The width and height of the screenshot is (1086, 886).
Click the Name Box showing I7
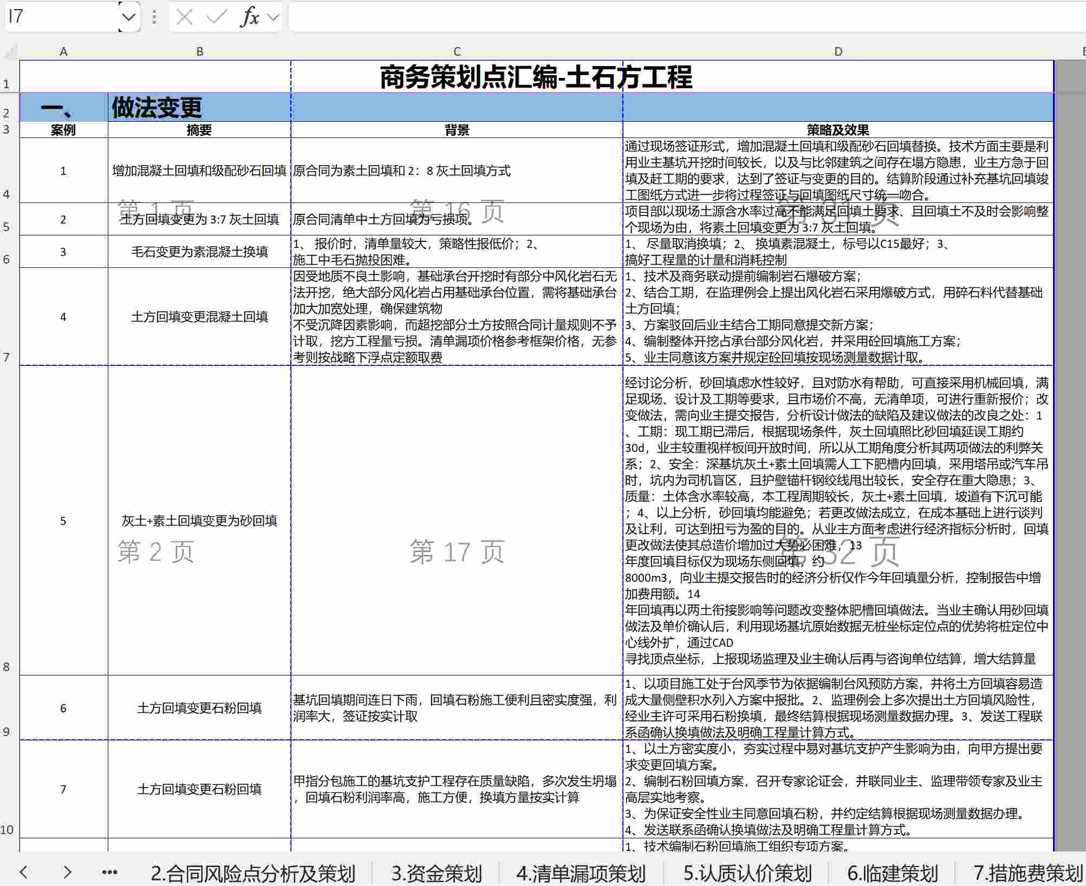click(x=62, y=17)
